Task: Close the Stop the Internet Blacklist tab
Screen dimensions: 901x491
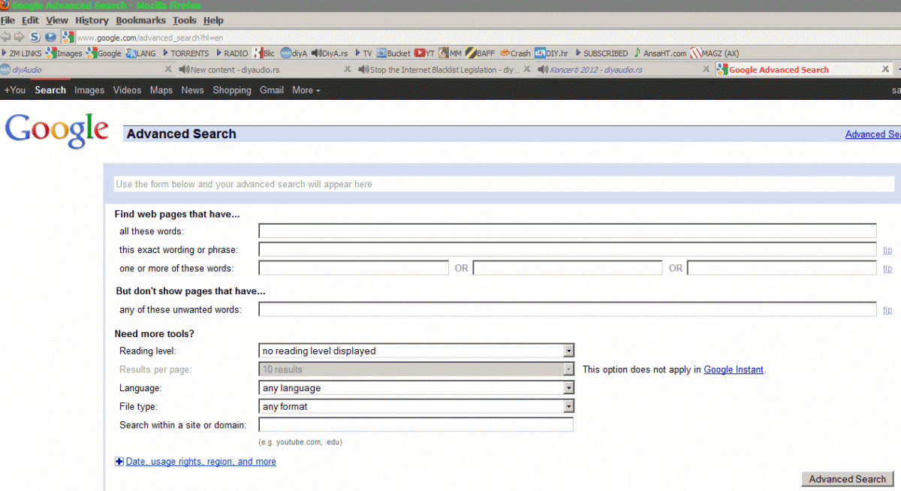Action: 526,70
